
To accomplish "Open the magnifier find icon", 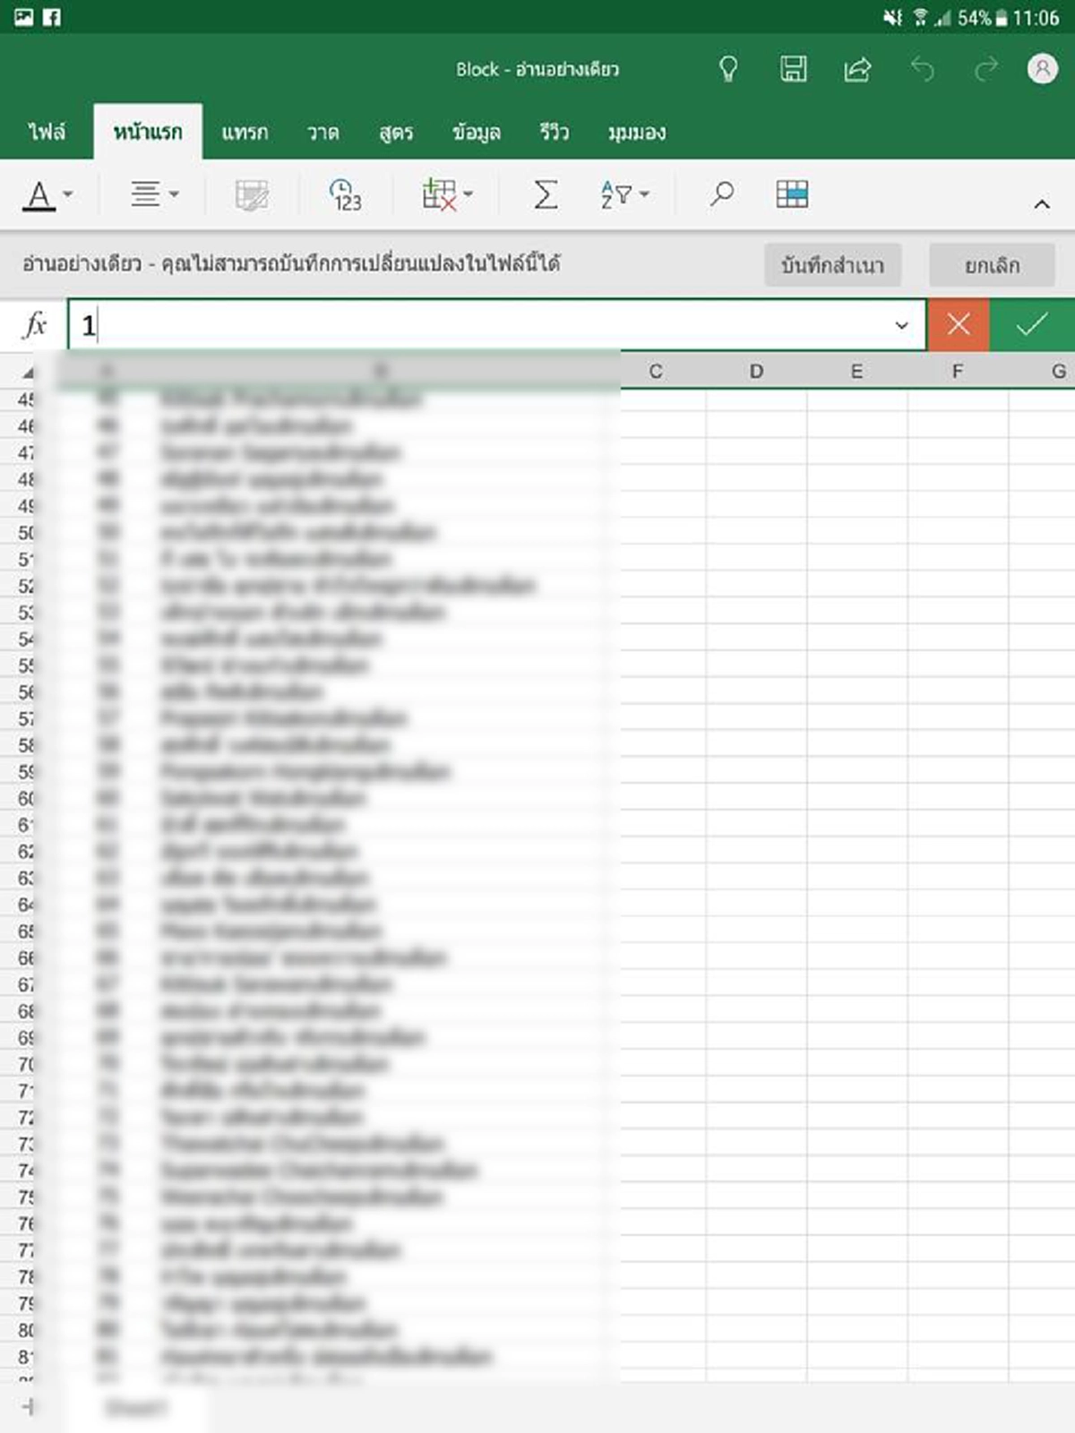I will pos(721,194).
